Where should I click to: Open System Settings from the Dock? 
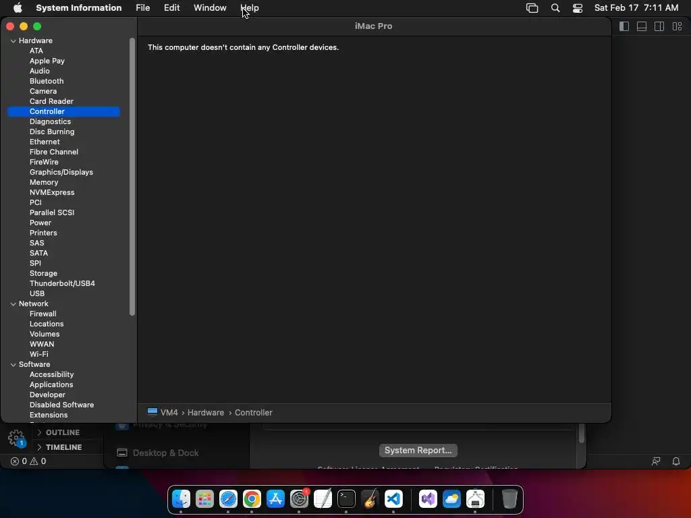(x=299, y=499)
